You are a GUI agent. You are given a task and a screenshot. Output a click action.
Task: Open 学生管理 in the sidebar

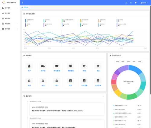(10, 13)
